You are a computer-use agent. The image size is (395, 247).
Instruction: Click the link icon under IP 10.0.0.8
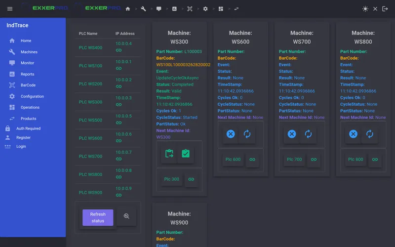[x=118, y=177]
